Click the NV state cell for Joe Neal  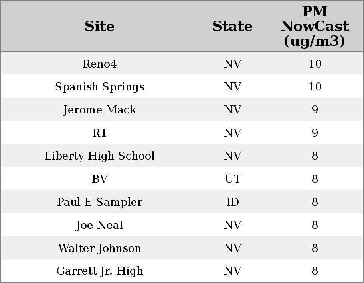point(232,225)
